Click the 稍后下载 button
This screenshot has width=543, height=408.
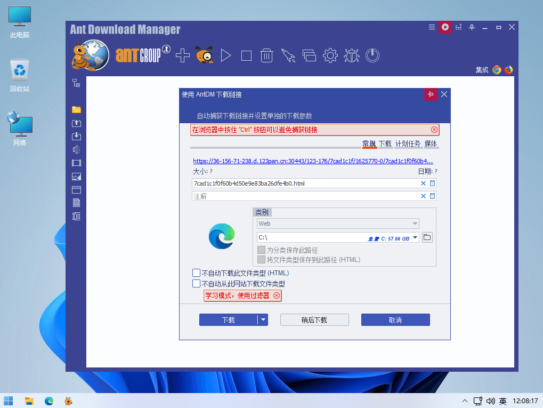(x=314, y=320)
